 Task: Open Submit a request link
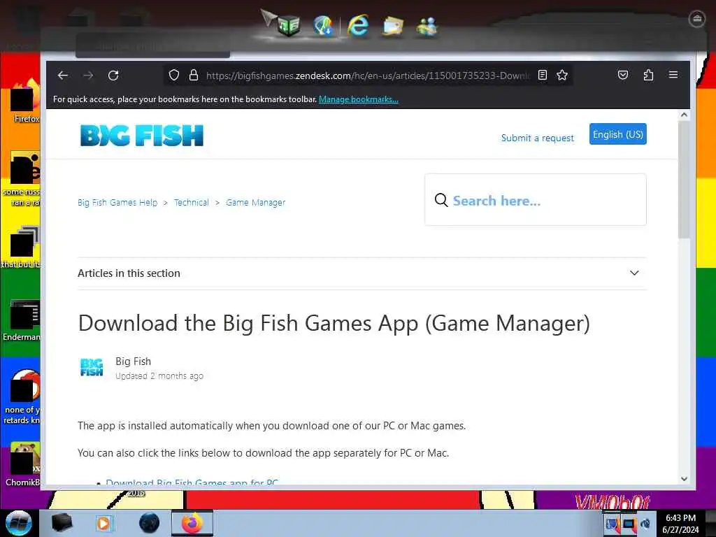[538, 138]
